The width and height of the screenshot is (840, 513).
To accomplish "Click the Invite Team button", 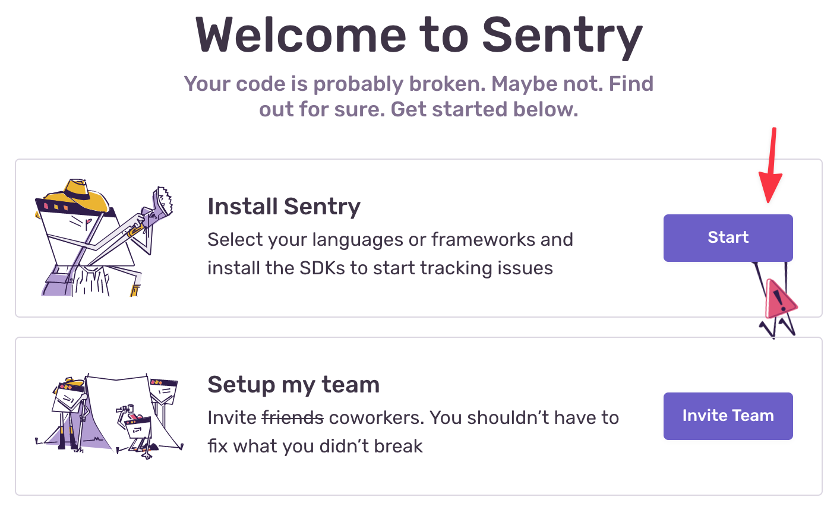I will tap(728, 416).
